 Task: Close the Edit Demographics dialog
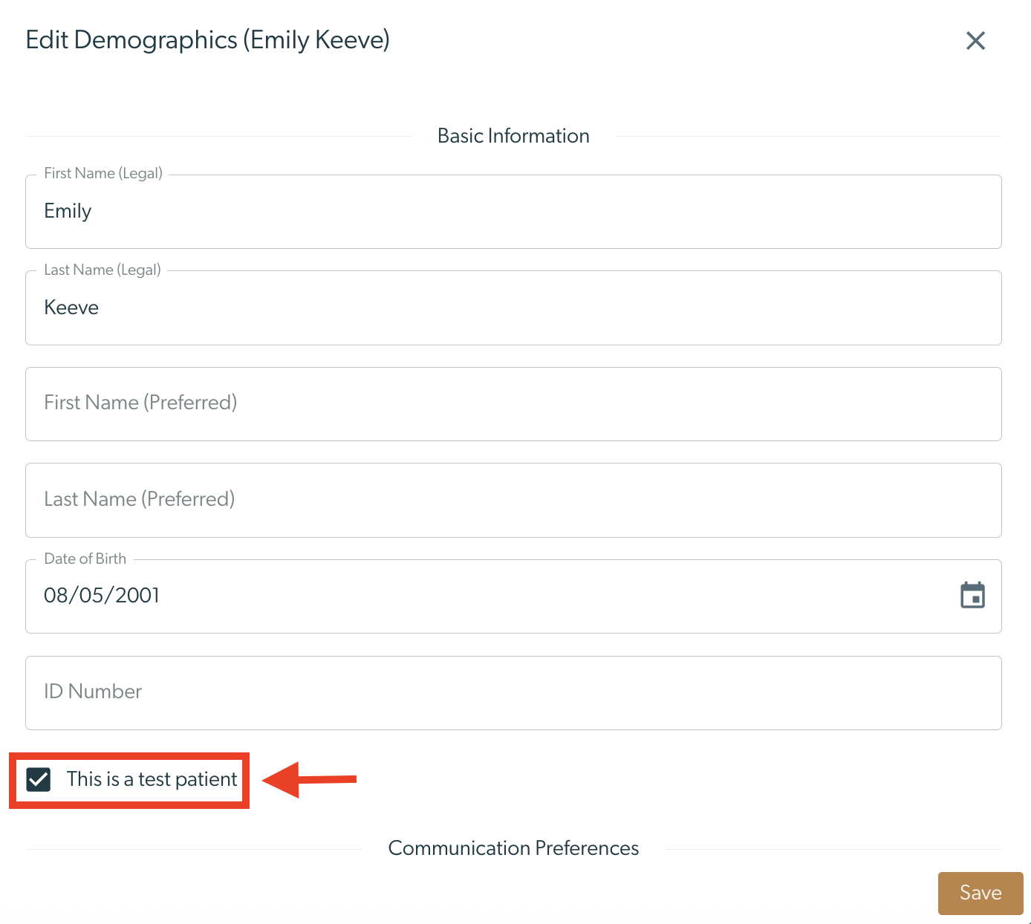point(975,40)
